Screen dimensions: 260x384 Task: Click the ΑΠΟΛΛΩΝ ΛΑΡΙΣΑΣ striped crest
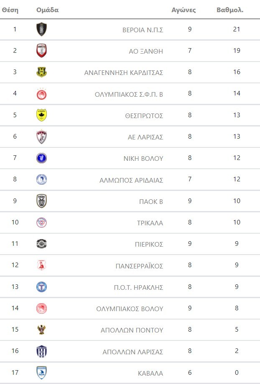tap(41, 351)
